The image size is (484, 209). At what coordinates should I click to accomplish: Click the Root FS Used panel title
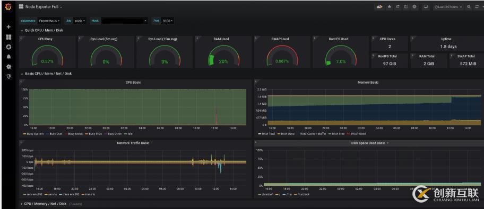coord(339,39)
